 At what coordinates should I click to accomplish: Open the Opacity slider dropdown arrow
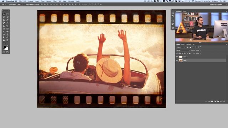point(201,50)
